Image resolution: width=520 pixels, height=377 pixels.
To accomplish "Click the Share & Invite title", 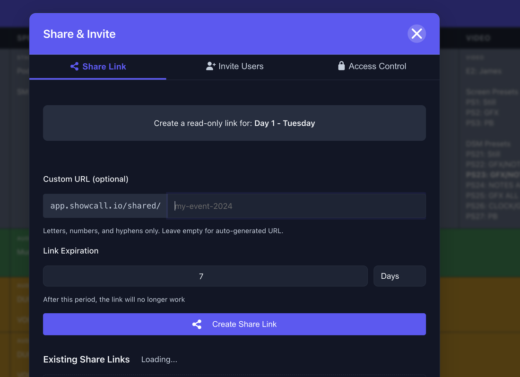I will click(x=79, y=34).
